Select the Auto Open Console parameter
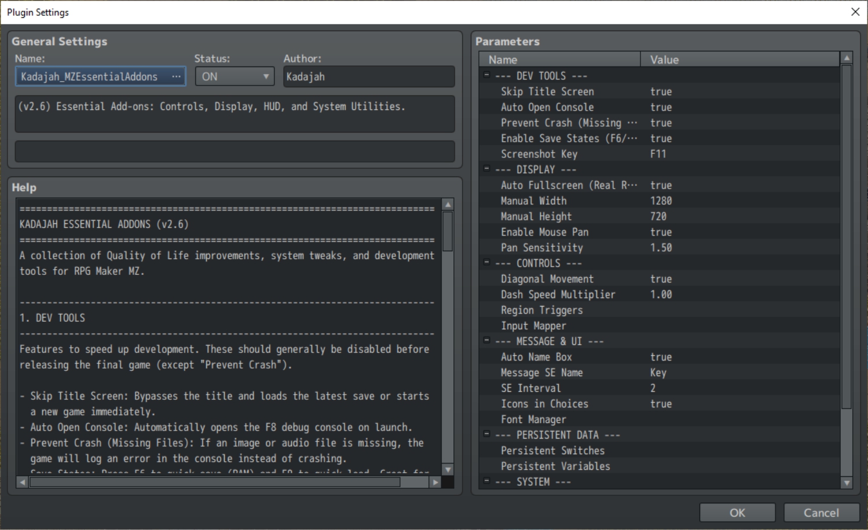The height and width of the screenshot is (530, 868). click(660, 107)
